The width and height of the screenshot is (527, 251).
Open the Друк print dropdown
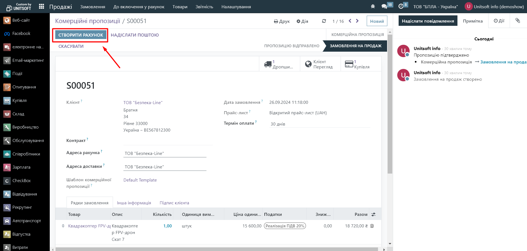[282, 21]
